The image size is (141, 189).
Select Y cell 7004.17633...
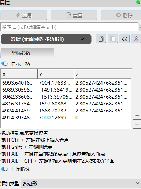(x=56, y=83)
